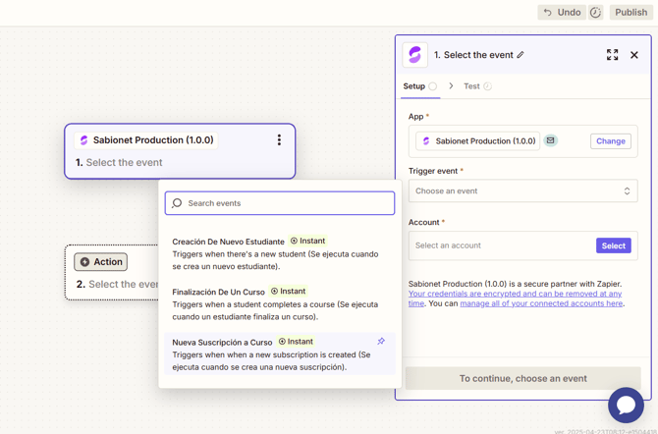Open manage all connected accounts link
This screenshot has width=658, height=434.
[541, 303]
